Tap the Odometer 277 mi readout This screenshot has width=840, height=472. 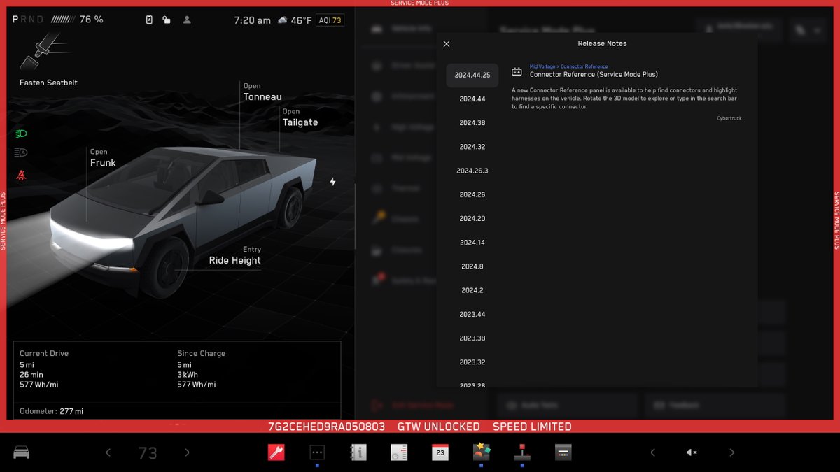point(51,411)
